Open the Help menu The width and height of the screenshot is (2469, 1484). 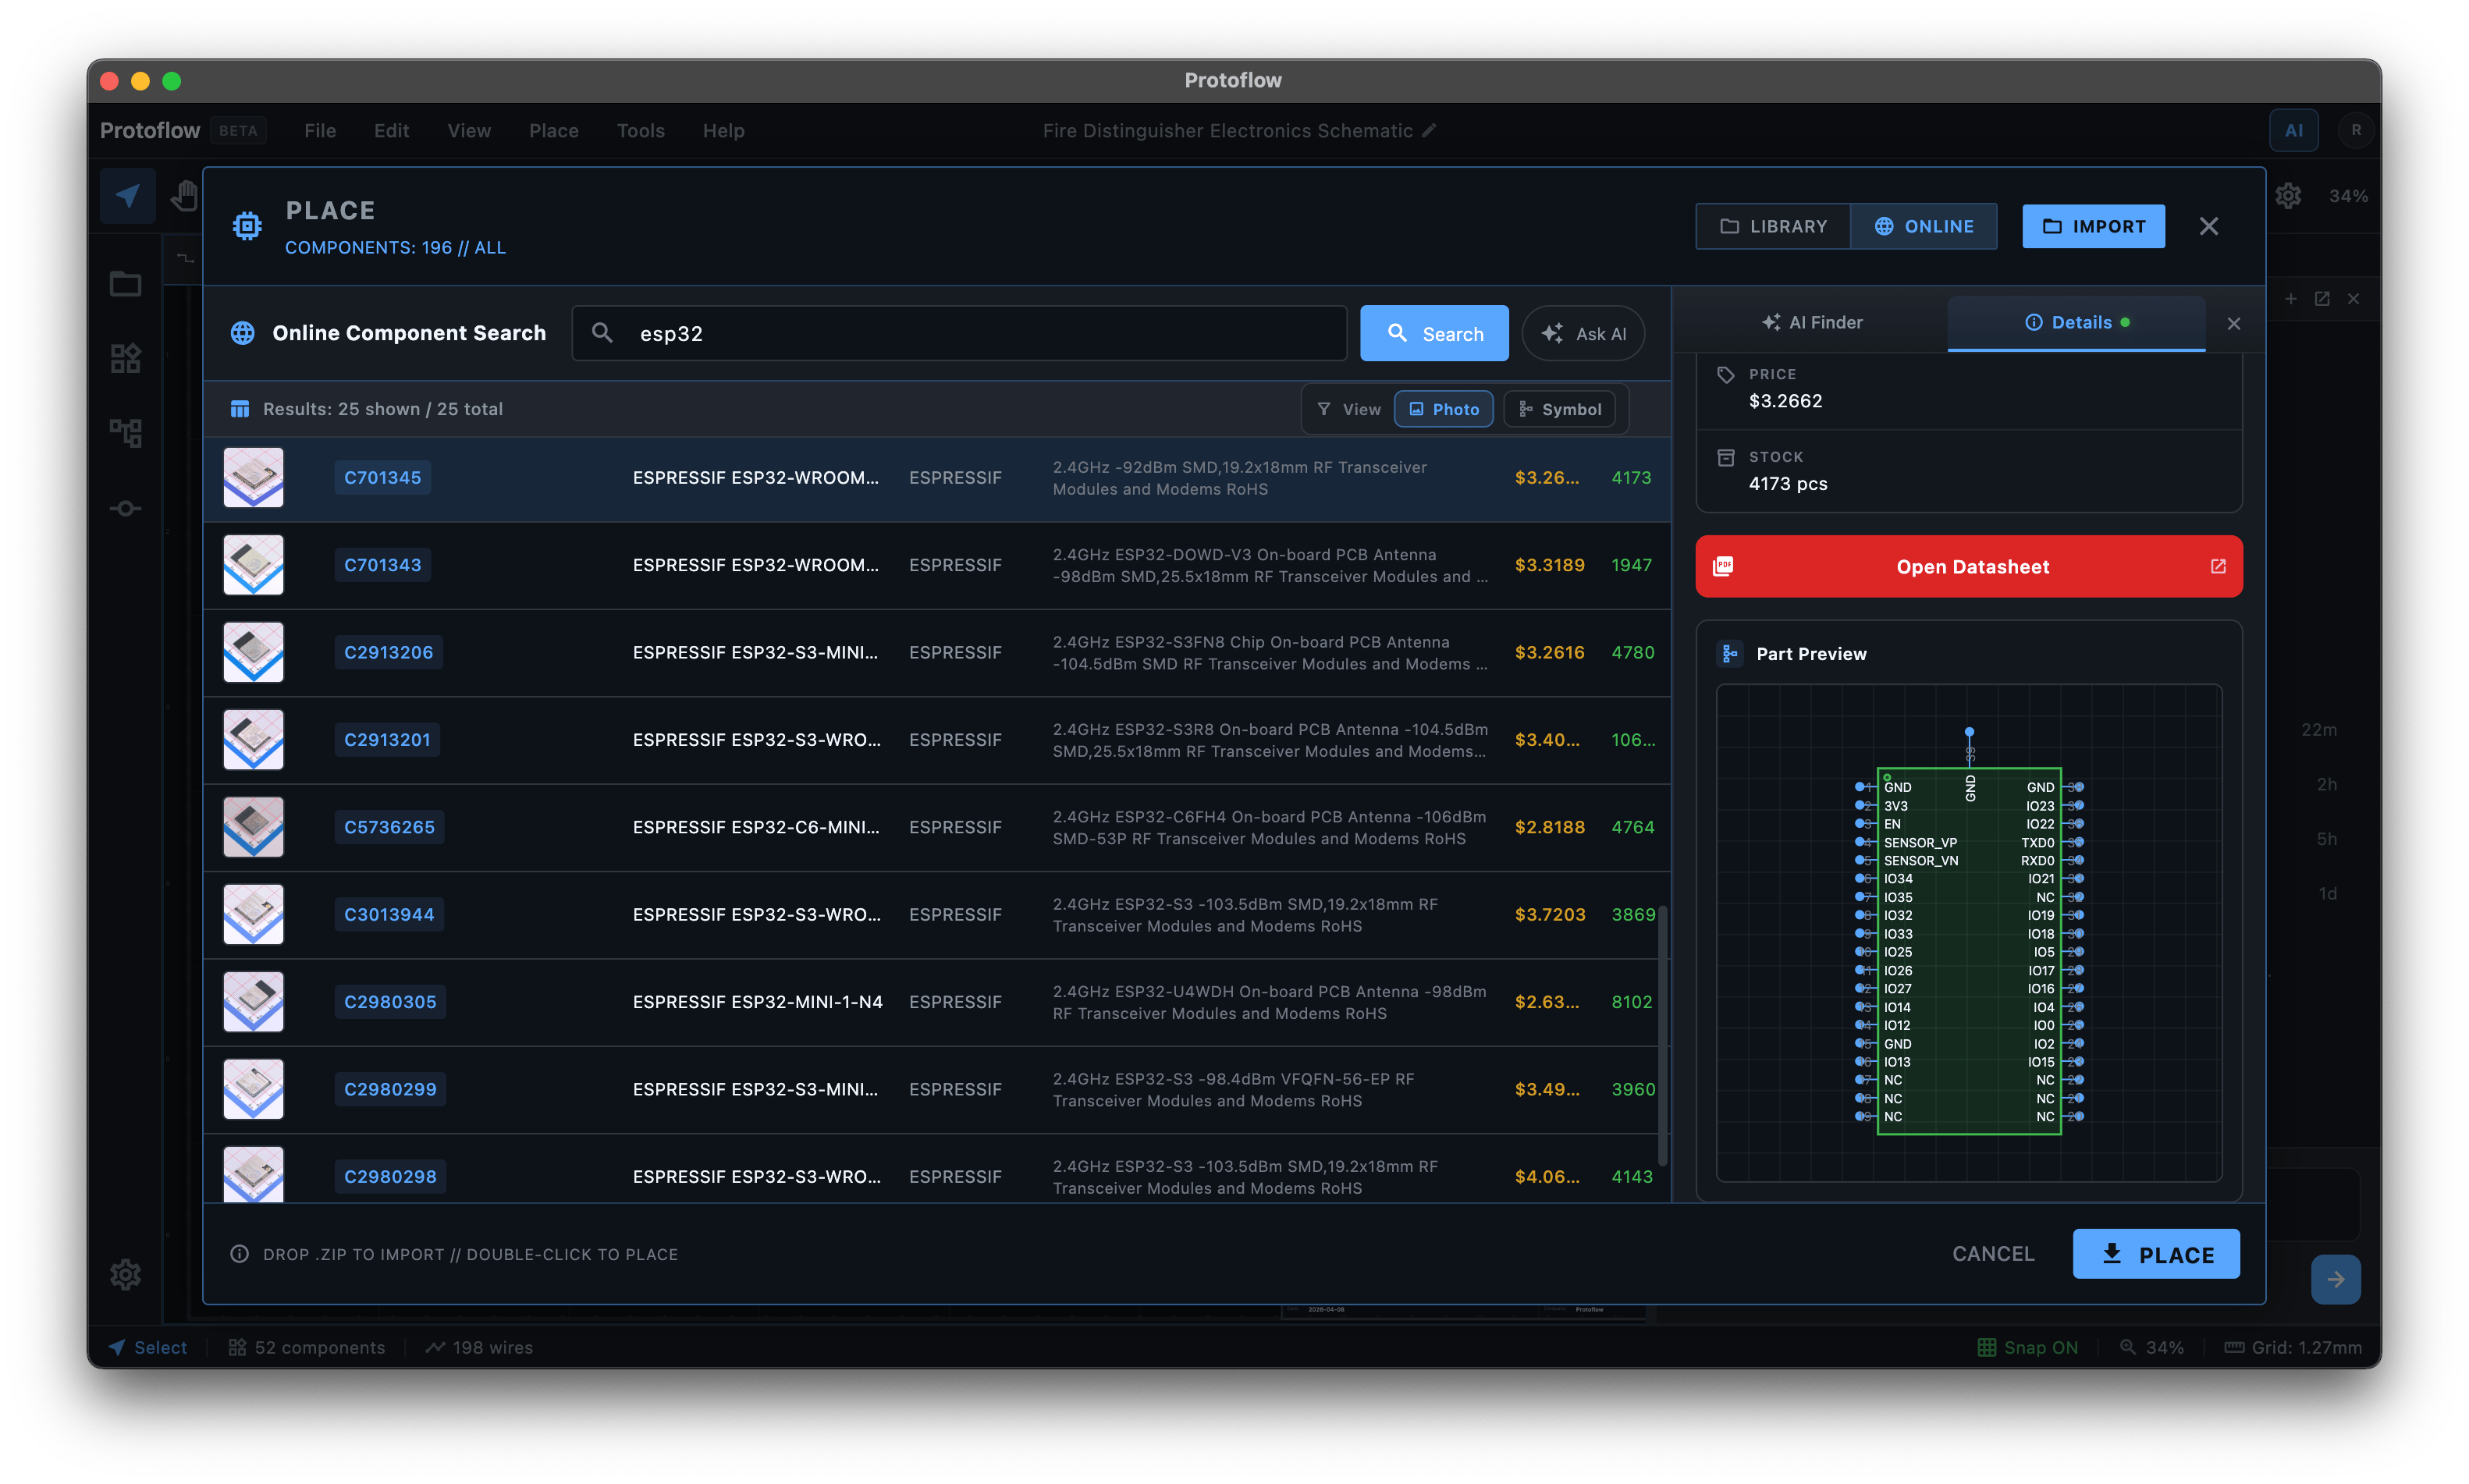pyautogui.click(x=723, y=131)
